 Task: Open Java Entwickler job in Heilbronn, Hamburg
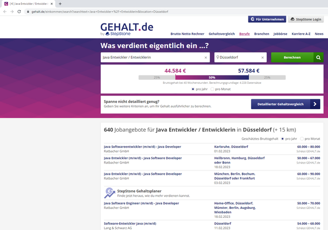[x=143, y=158]
